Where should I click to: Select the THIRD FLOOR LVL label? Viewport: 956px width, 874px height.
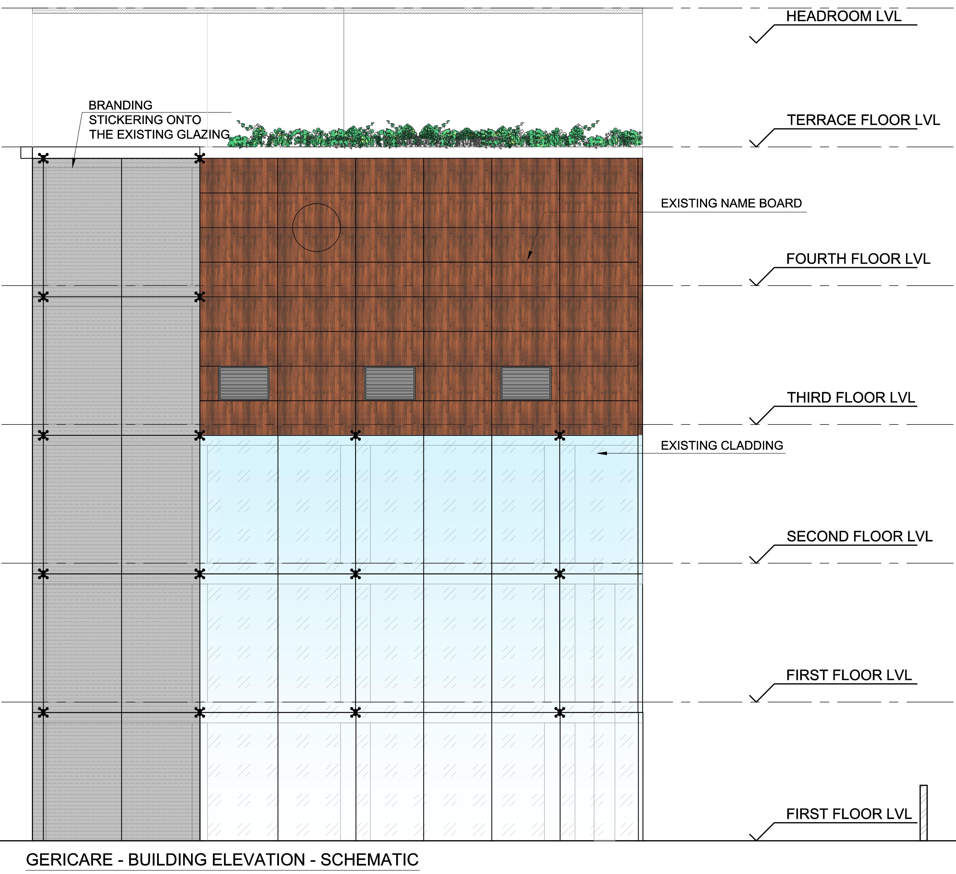[851, 397]
